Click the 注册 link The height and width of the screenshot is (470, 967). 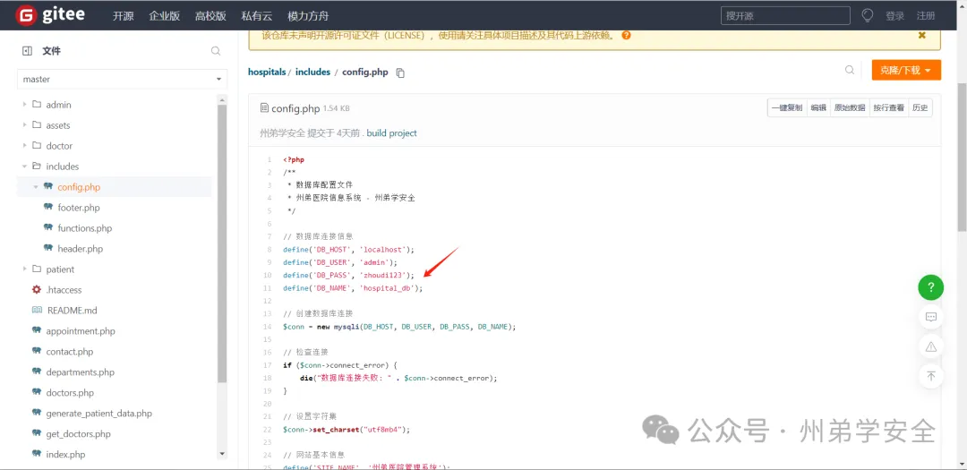point(926,16)
